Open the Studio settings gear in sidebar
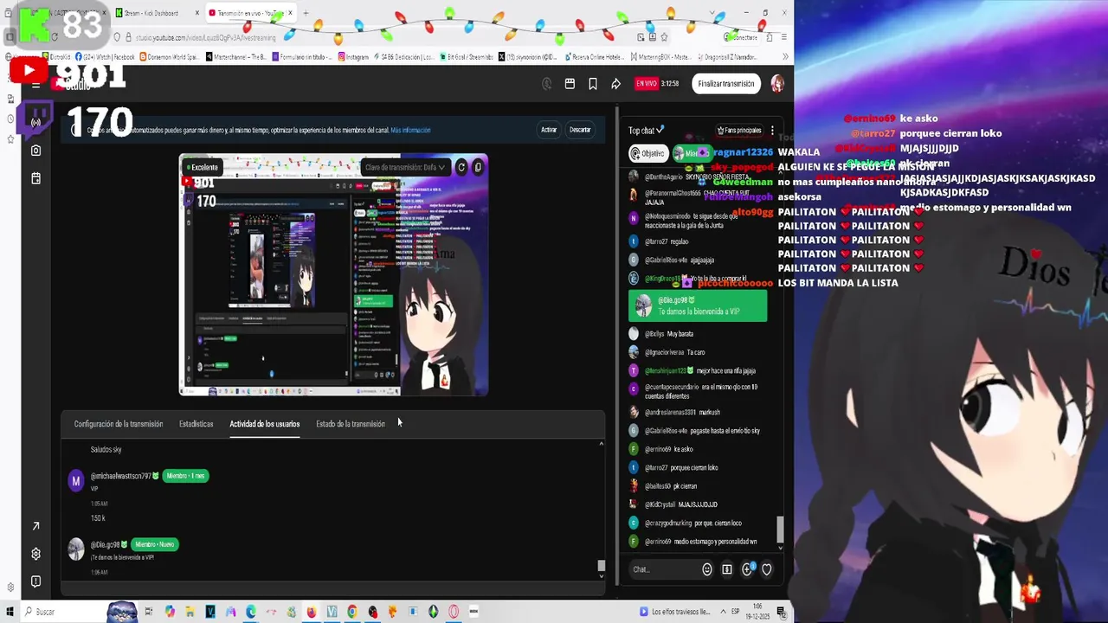1108x623 pixels. coord(35,554)
